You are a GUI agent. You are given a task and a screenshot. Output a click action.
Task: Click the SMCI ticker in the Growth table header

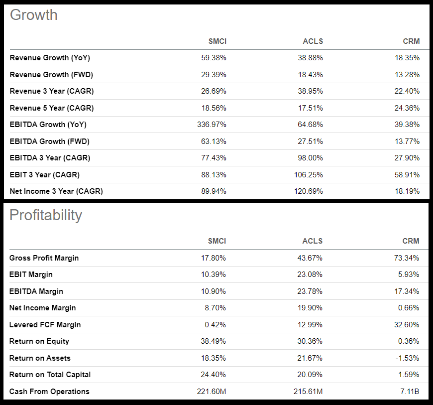[x=217, y=41]
